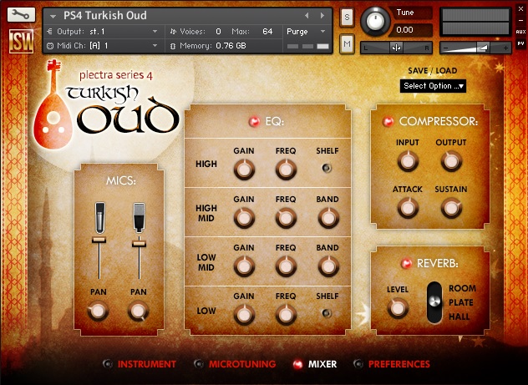Adjust the HIGH MID FREQ knob
Image resolution: width=528 pixels, height=385 pixels.
286,218
